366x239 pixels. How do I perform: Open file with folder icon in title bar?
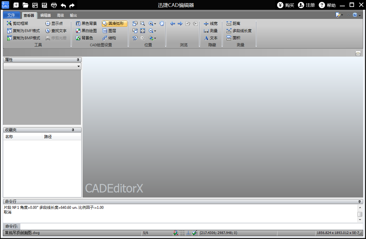(25, 5)
